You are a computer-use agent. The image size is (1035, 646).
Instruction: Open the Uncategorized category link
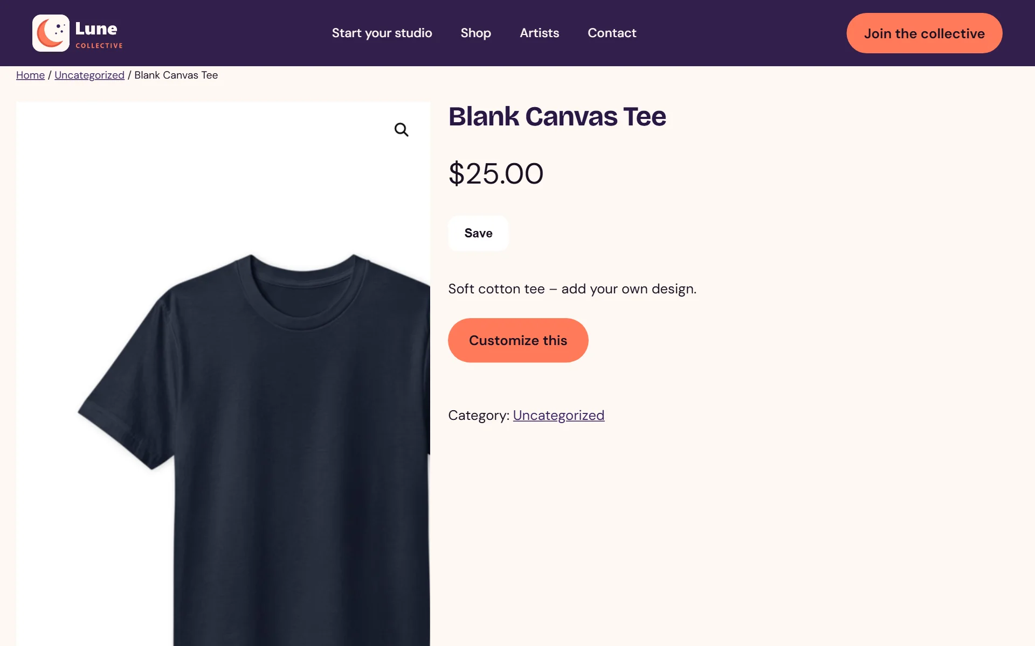click(x=558, y=415)
